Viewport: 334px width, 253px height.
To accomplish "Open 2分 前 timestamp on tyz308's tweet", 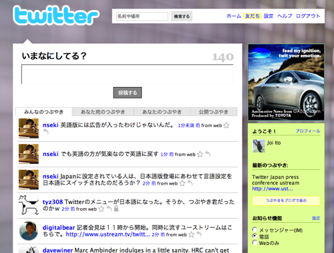I will tap(68, 209).
